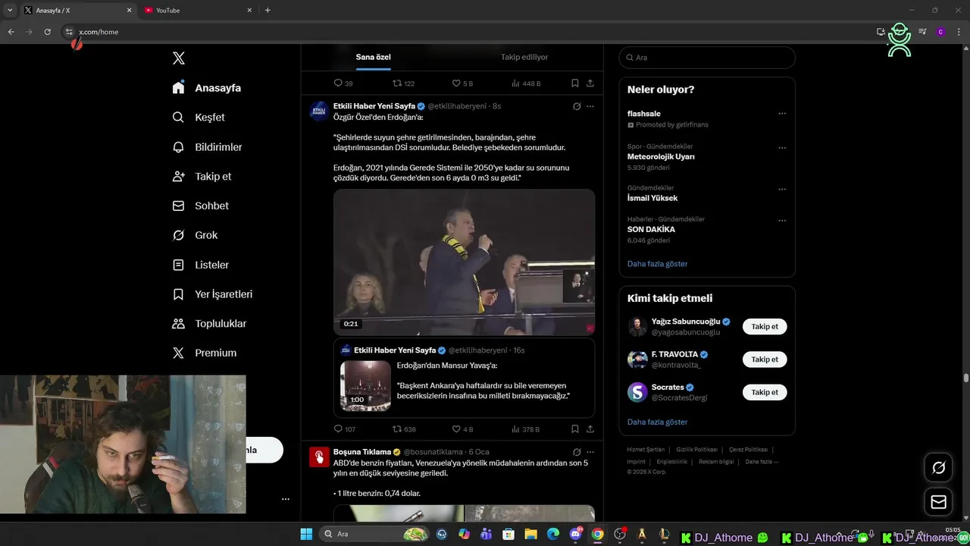Open more options for flashsale trend
The image size is (970, 546).
coord(782,114)
